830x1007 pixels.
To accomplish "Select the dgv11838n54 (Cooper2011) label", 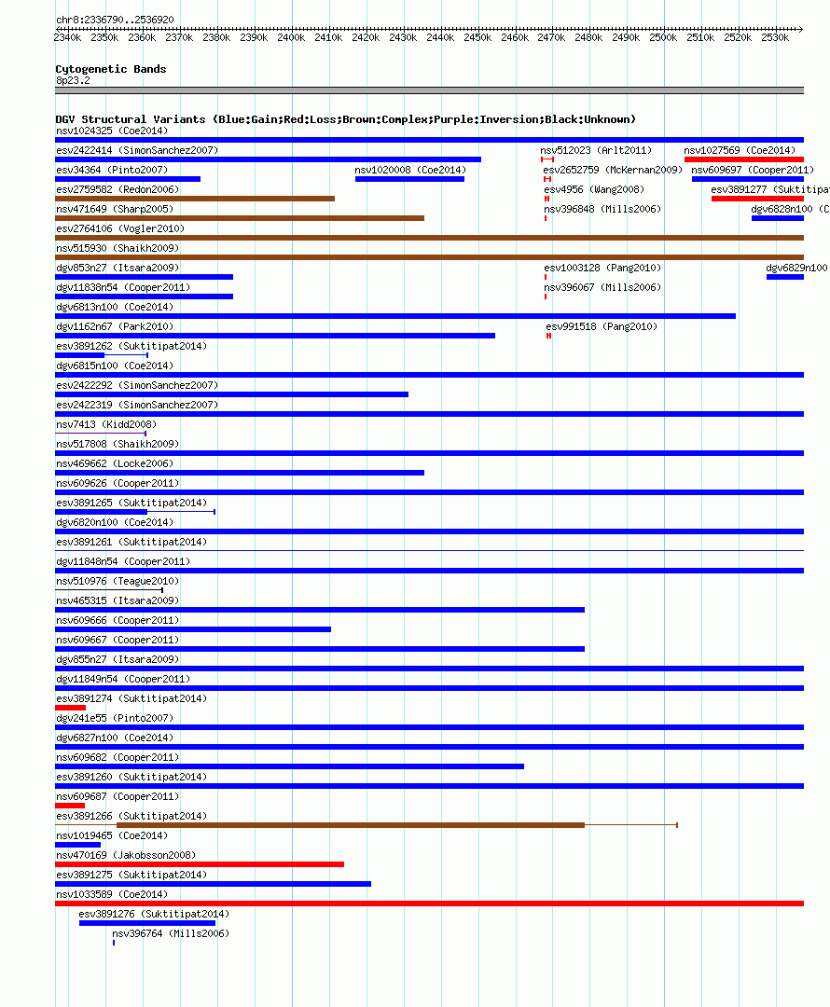I will pyautogui.click(x=123, y=288).
